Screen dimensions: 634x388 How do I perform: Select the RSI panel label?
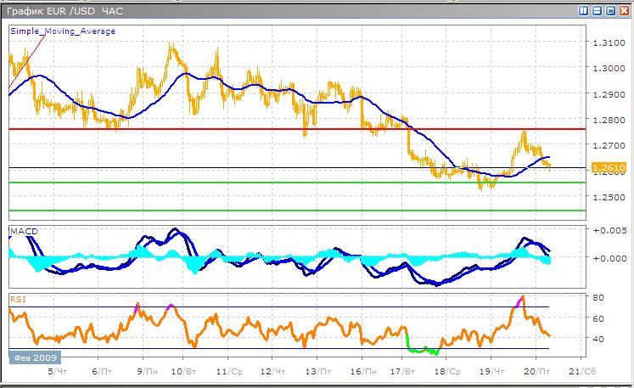coord(18,299)
